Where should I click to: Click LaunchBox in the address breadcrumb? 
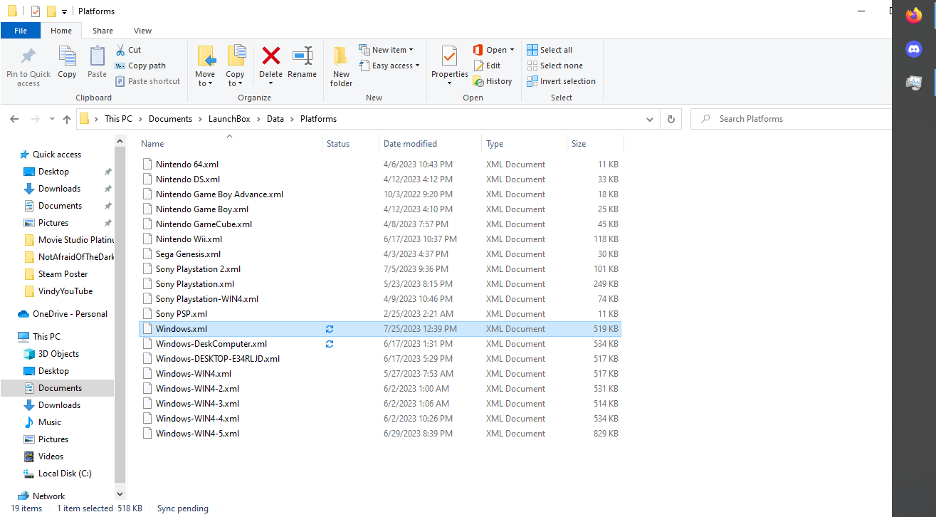[229, 119]
